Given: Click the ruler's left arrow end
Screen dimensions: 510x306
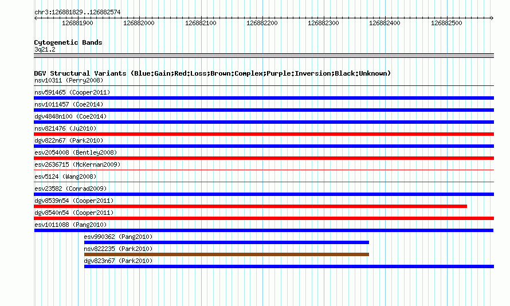Looking at the screenshot, I should 36,18.
